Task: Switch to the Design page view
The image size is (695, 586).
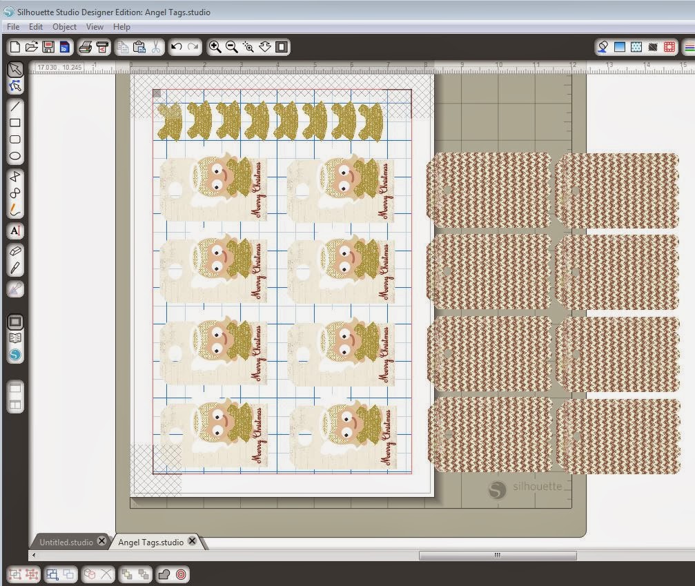Action: pyautogui.click(x=15, y=322)
